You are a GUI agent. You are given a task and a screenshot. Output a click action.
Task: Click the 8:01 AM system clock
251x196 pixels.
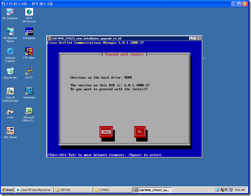coord(240,190)
